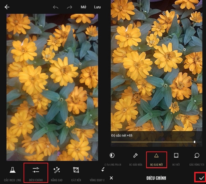Save the photo with Lưu
This screenshot has height=184, width=206.
point(97,7)
